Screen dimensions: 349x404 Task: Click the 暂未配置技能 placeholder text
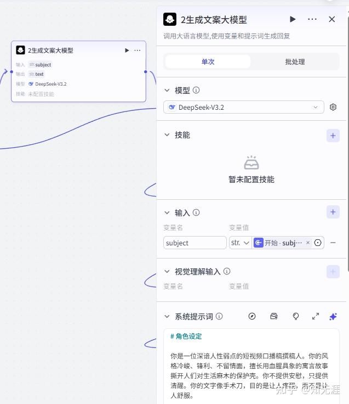tap(251, 179)
